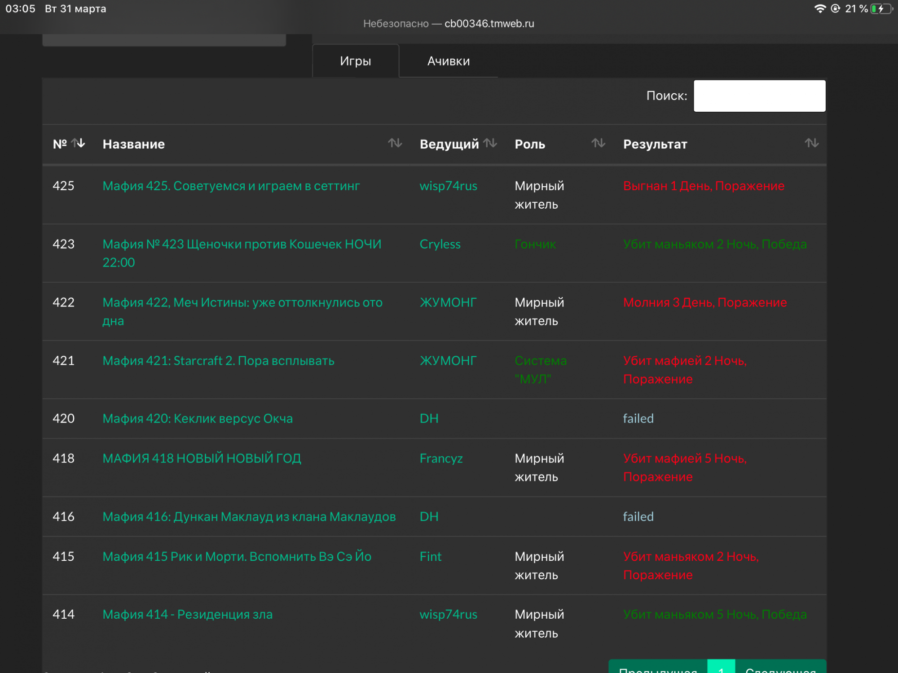
Task: Open the Ачивки tab
Action: pyautogui.click(x=448, y=61)
